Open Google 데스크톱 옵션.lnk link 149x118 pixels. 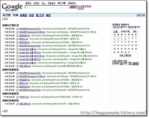click(x=30, y=59)
